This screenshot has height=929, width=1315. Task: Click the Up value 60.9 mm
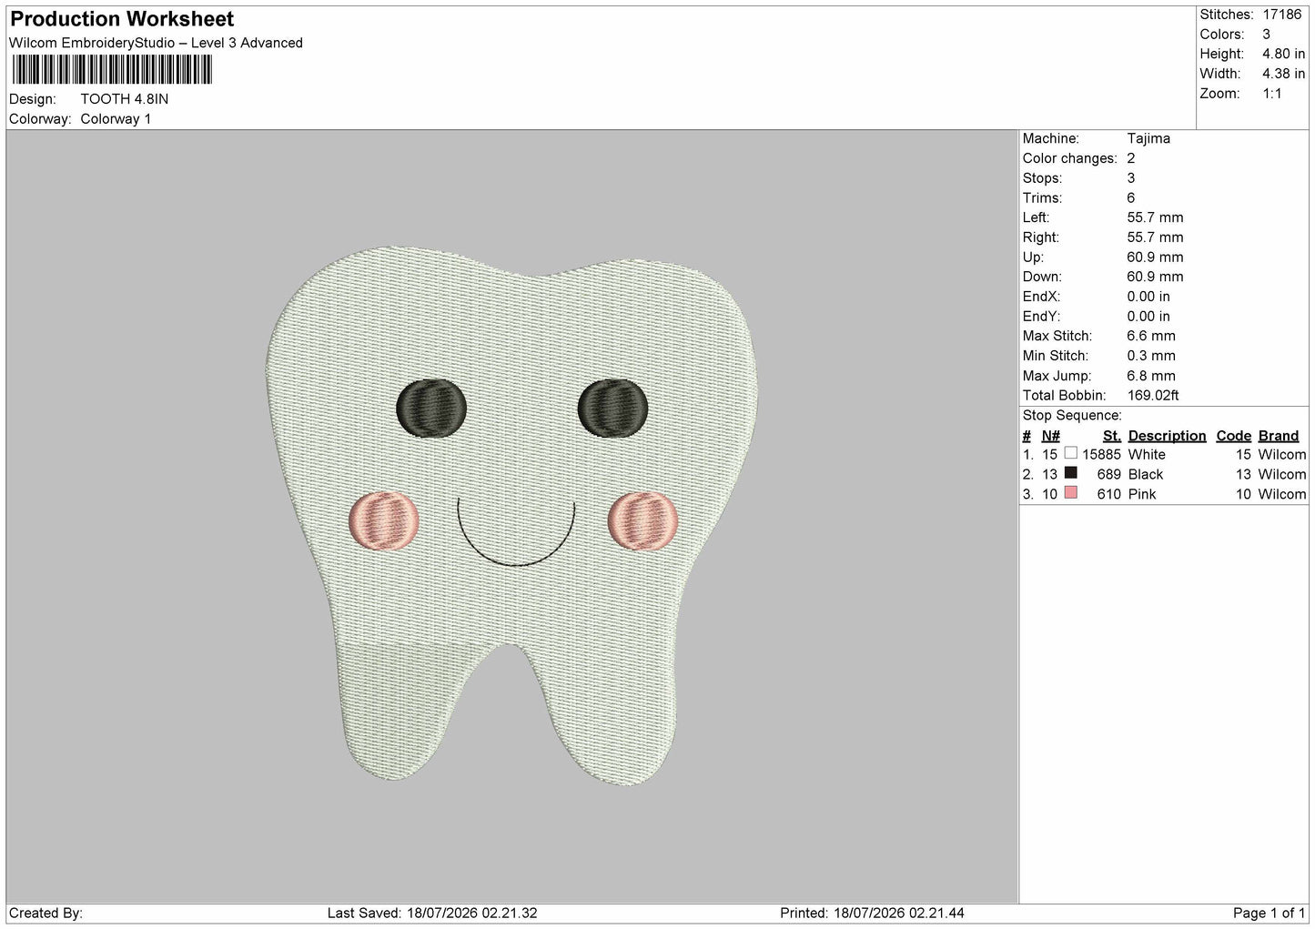coord(1155,257)
